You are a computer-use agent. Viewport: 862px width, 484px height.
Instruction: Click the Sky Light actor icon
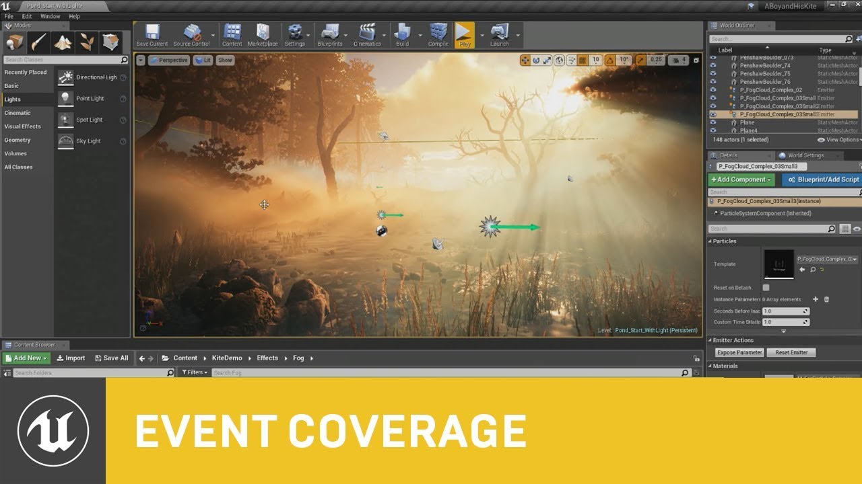point(65,141)
